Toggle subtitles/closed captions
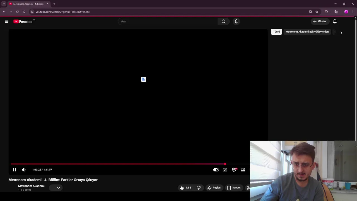Viewport: 357px width, 201px height. (225, 170)
